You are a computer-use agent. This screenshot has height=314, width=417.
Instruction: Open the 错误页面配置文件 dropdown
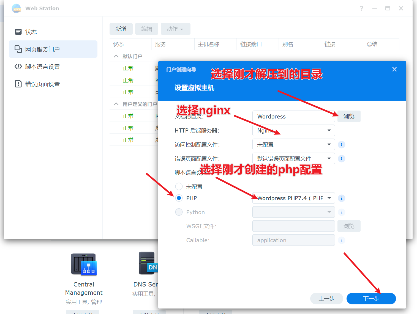click(293, 158)
